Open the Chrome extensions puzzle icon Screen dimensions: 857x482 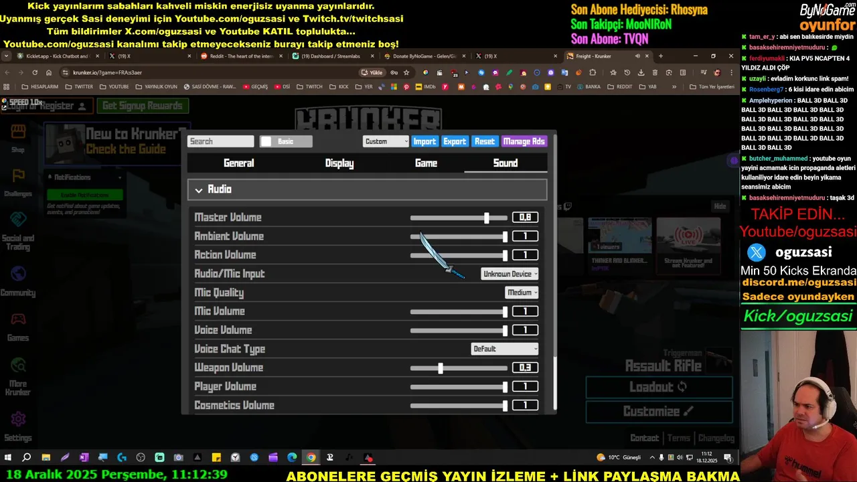coord(593,72)
